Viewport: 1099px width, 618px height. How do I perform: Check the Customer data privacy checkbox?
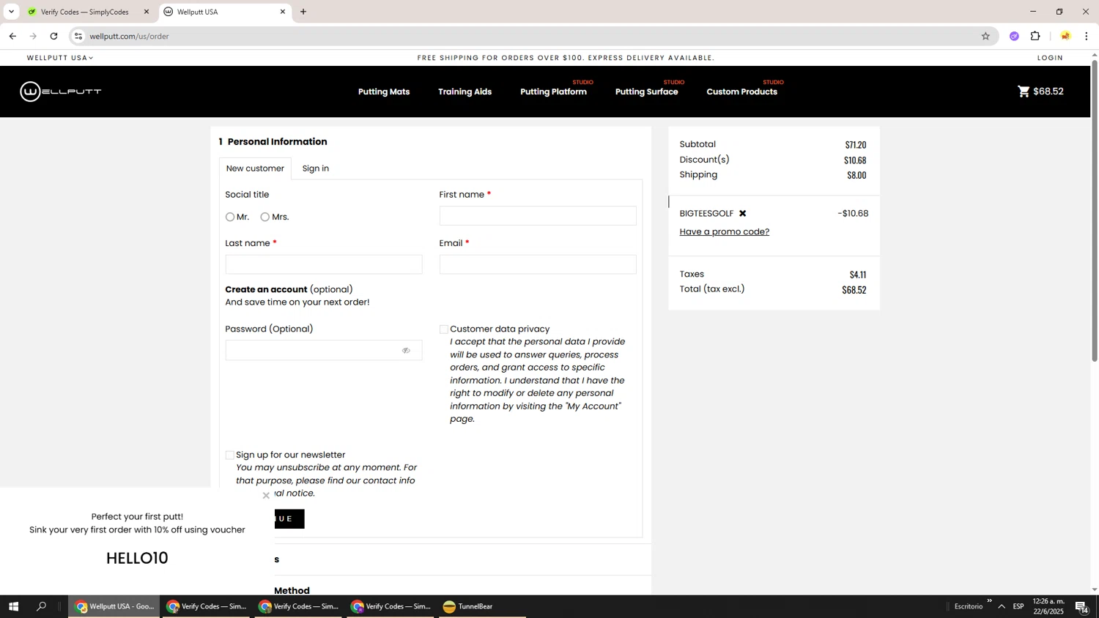coord(443,330)
